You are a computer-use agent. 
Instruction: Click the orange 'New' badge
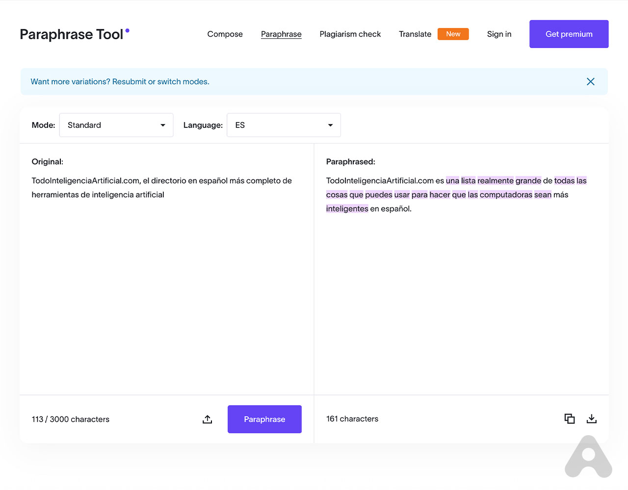pos(453,34)
